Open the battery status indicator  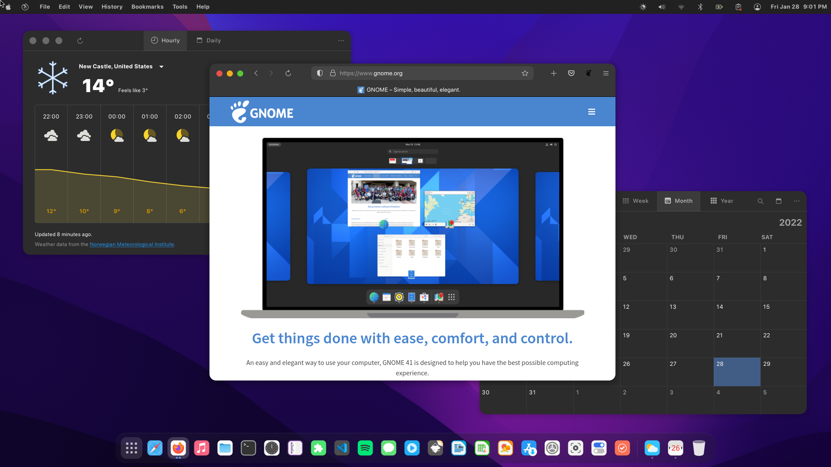[x=719, y=7]
